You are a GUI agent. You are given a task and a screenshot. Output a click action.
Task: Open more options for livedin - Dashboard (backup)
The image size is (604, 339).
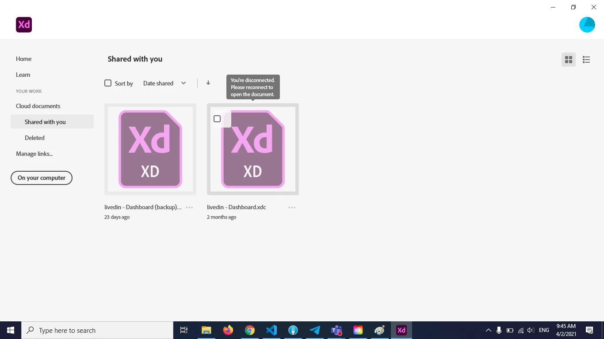coord(189,207)
